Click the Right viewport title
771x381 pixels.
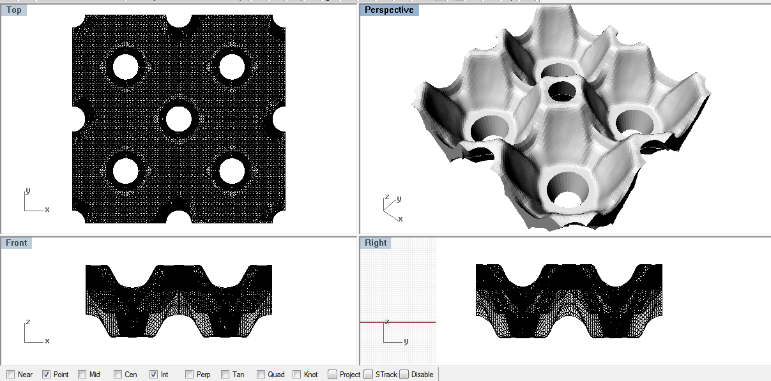tap(376, 243)
